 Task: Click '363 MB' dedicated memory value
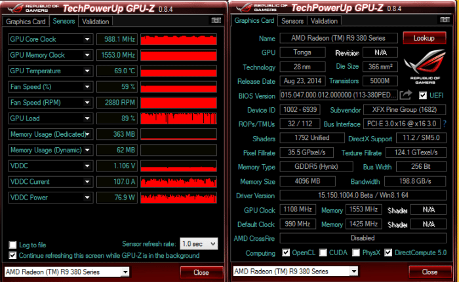pos(117,134)
